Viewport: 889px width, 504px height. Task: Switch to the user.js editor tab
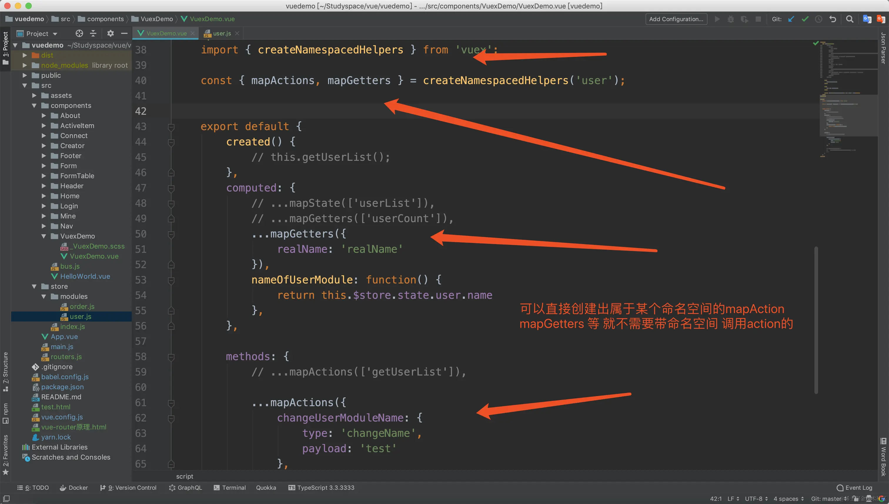pyautogui.click(x=222, y=33)
